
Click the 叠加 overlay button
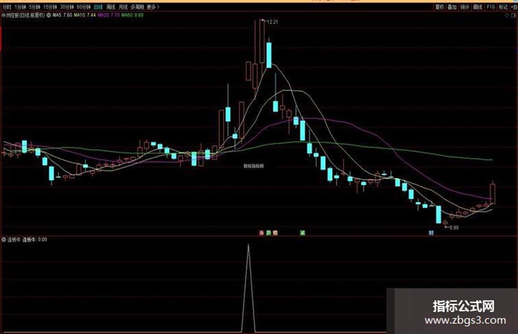pos(452,7)
